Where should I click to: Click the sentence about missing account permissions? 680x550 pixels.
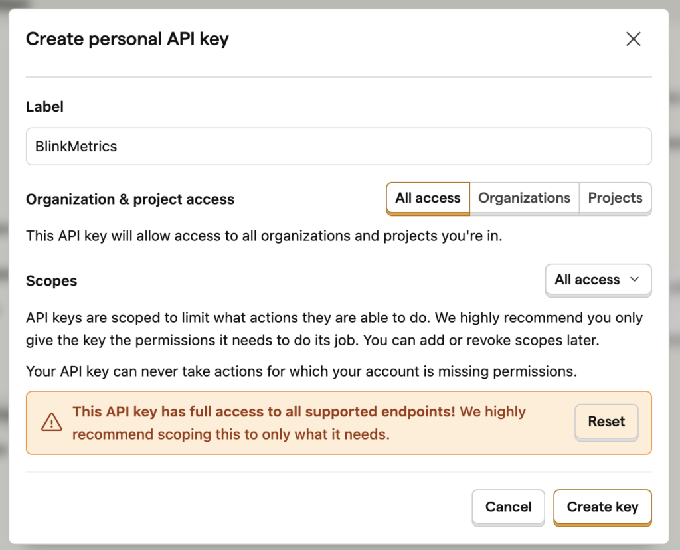(301, 371)
